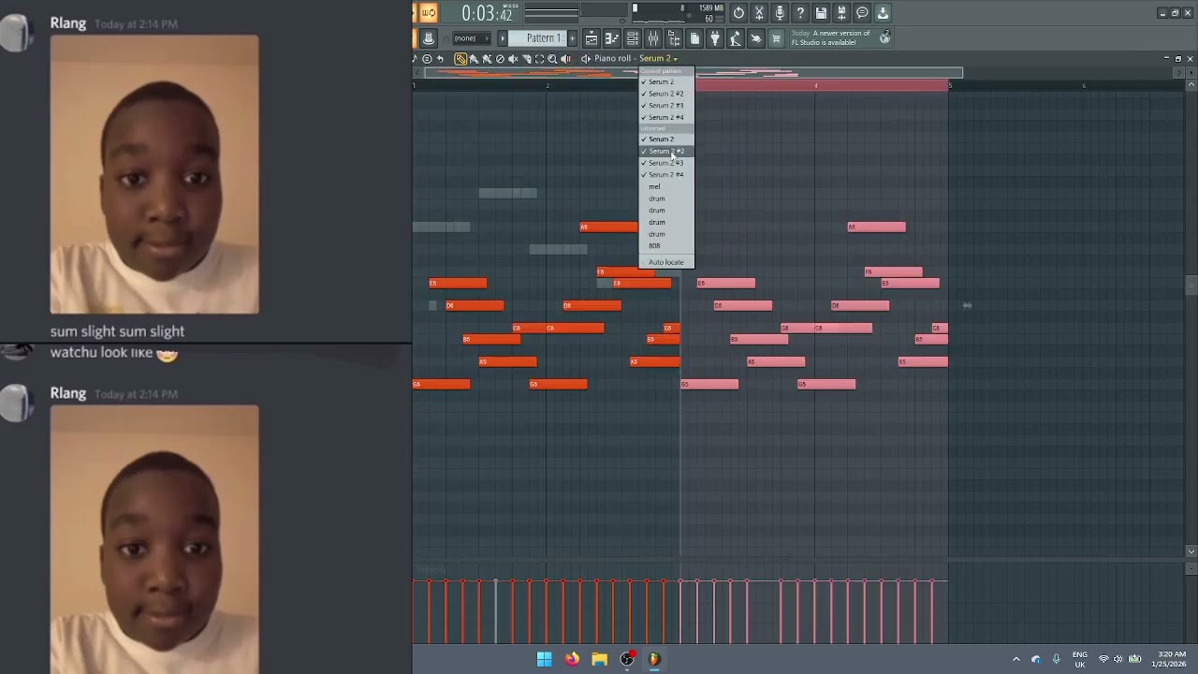Screen dimensions: 1198x674
Task: Open second Rlang photo thumbnail
Action: click(x=154, y=539)
